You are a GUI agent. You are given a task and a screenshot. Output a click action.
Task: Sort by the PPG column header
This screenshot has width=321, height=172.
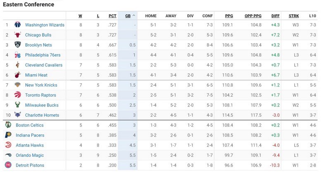(229, 16)
